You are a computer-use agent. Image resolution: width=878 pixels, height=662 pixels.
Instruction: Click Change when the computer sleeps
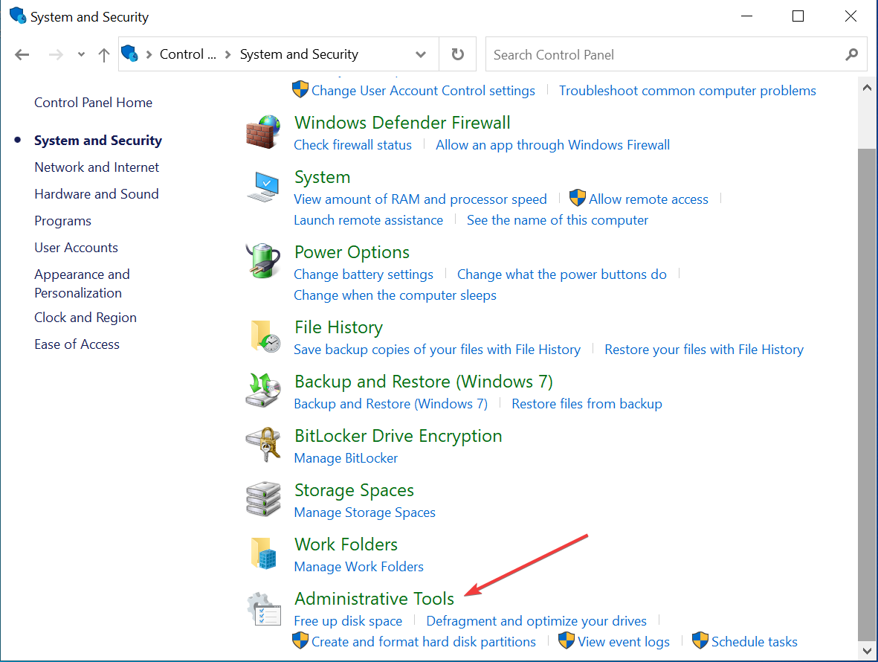[x=395, y=295]
